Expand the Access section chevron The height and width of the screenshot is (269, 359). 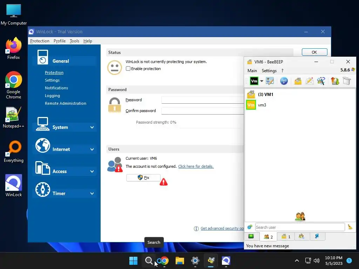point(92,171)
